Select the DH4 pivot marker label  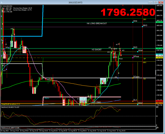135,21
